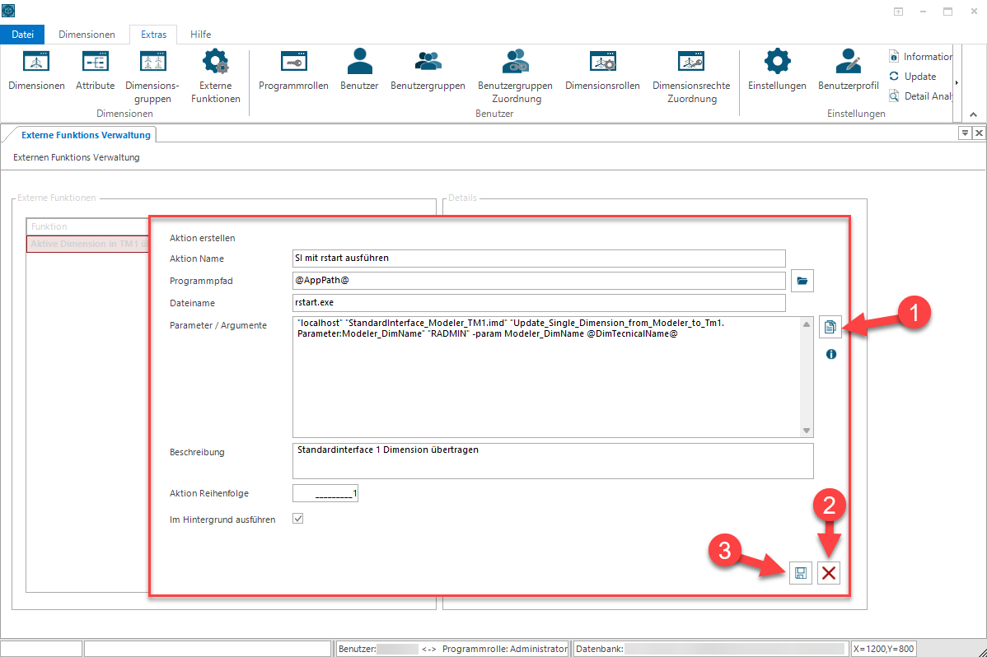Cancel the action with the red X
987x657 pixels.
[x=828, y=573]
